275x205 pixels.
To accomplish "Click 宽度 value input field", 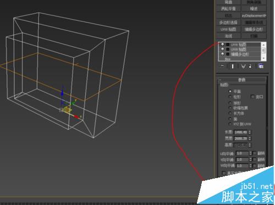I will (241, 138).
